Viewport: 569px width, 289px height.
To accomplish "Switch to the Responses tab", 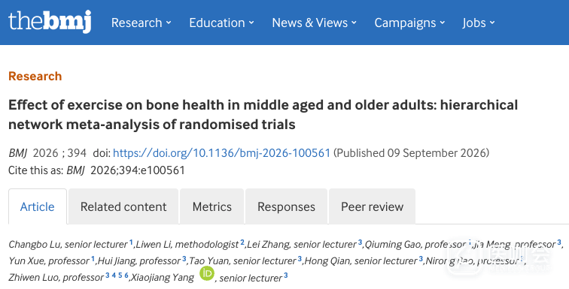I will tap(286, 206).
